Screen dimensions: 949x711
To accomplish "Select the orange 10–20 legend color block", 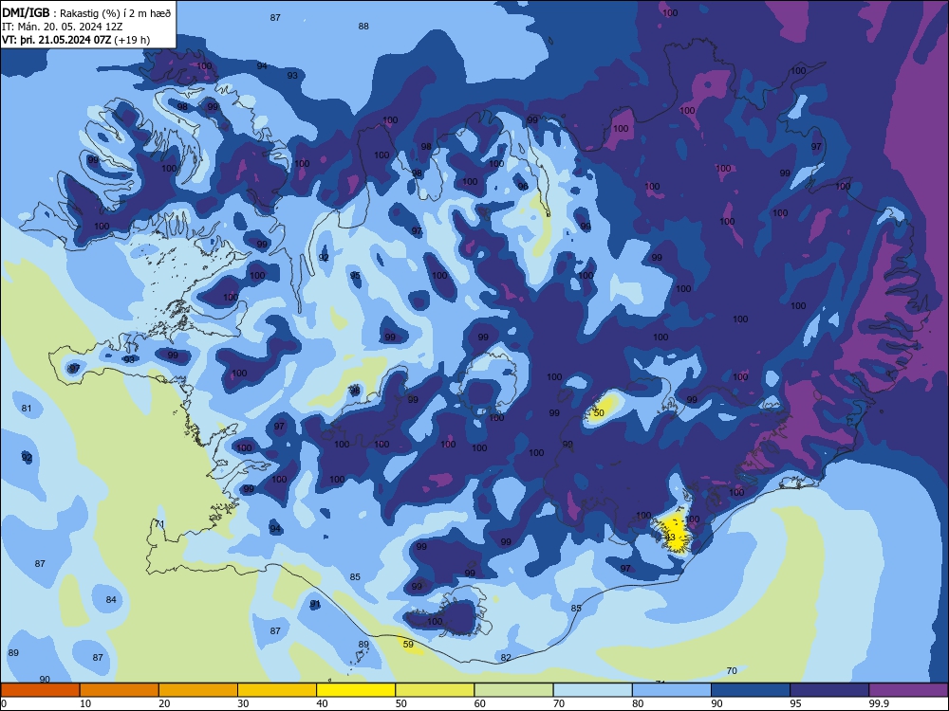I will click(x=120, y=690).
